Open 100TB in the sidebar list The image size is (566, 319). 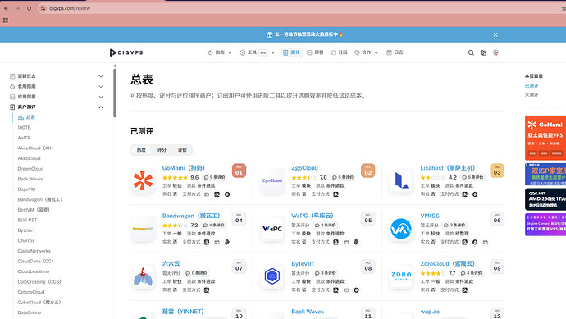[x=24, y=128]
